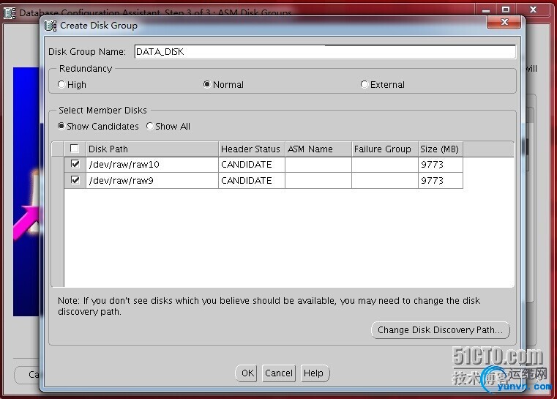Open Change Disk Discovery Path dialog
Screen dimensions: 557x399
[x=441, y=330]
